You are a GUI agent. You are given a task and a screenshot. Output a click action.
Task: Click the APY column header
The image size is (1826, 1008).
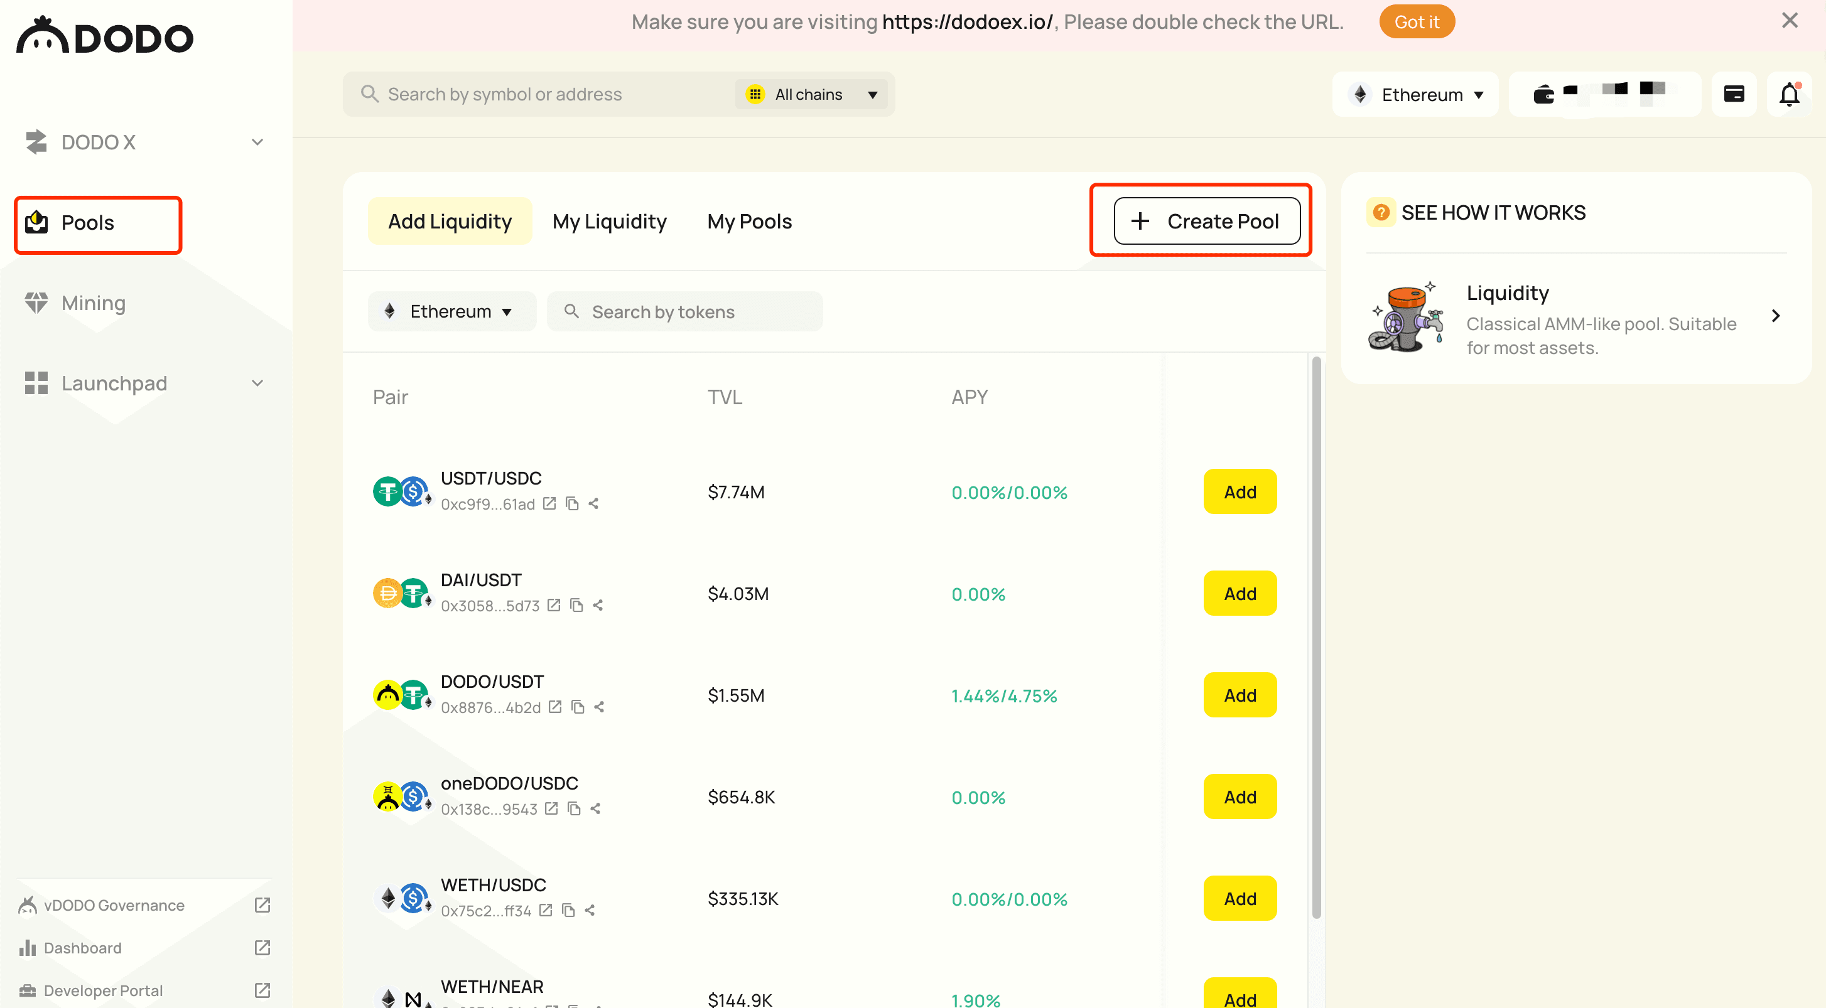969,397
